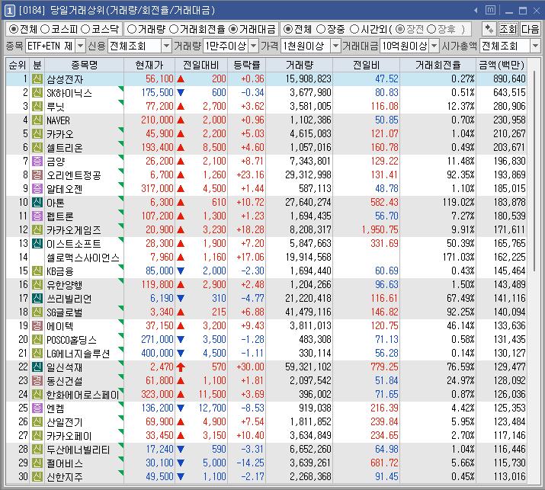Click the 경 badge next to 에이텍
Viewport: 545px width, 490px height.
pyautogui.click(x=37, y=326)
